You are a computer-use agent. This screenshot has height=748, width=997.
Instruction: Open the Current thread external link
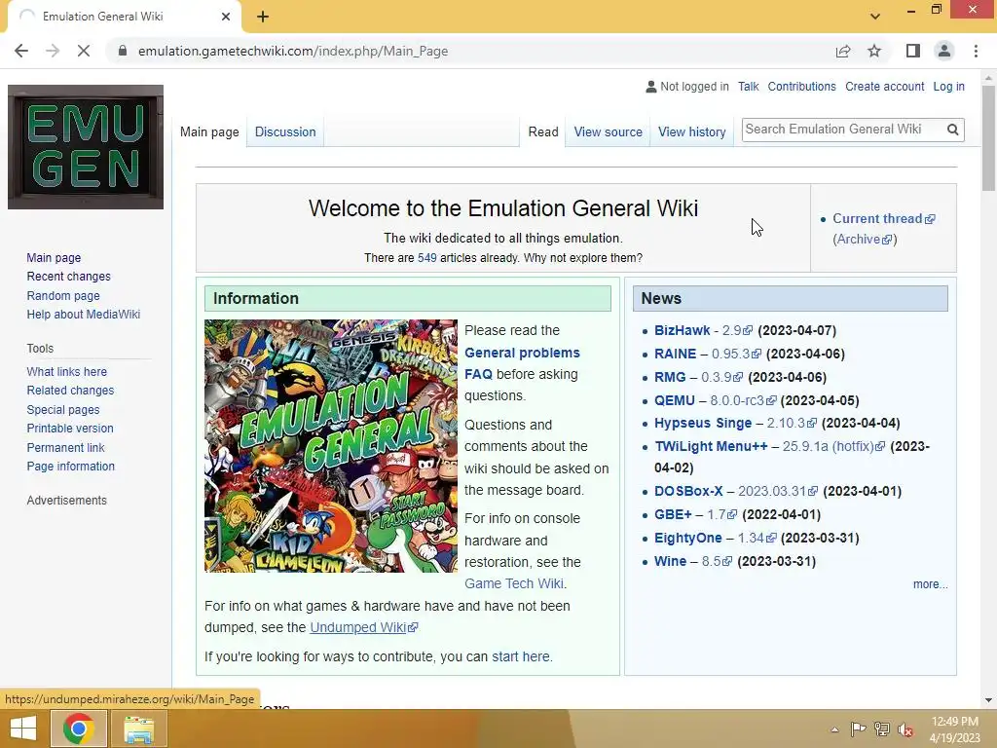pyautogui.click(x=884, y=219)
